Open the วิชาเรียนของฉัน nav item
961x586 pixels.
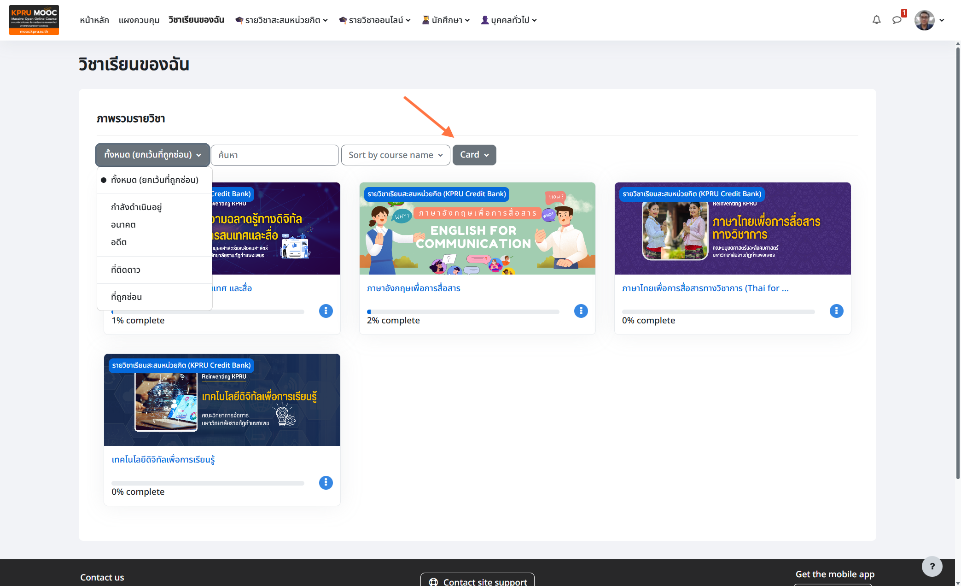coord(196,20)
